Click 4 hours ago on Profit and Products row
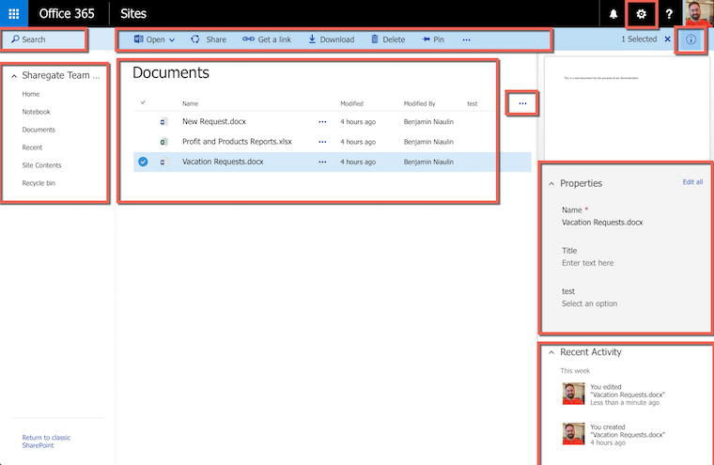The height and width of the screenshot is (465, 714). (358, 142)
